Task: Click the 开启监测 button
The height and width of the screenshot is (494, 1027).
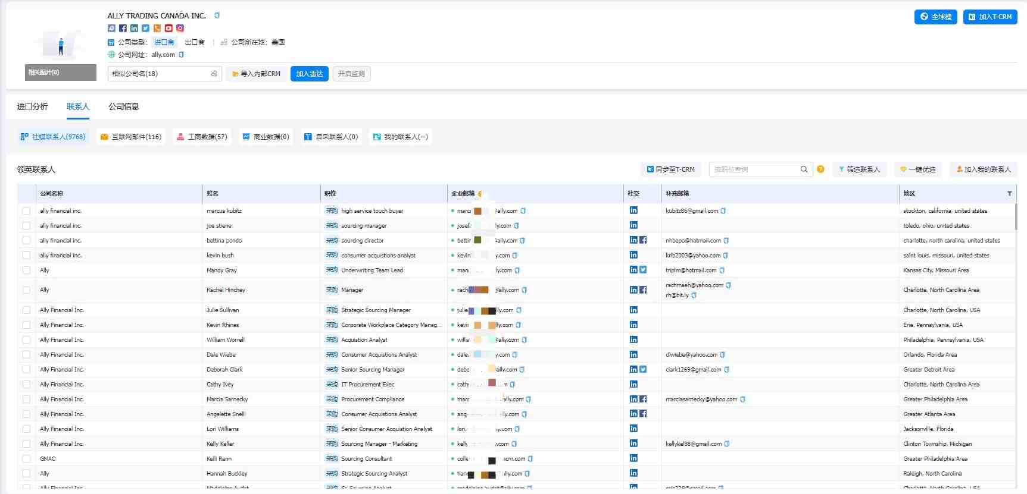Action: pyautogui.click(x=351, y=74)
